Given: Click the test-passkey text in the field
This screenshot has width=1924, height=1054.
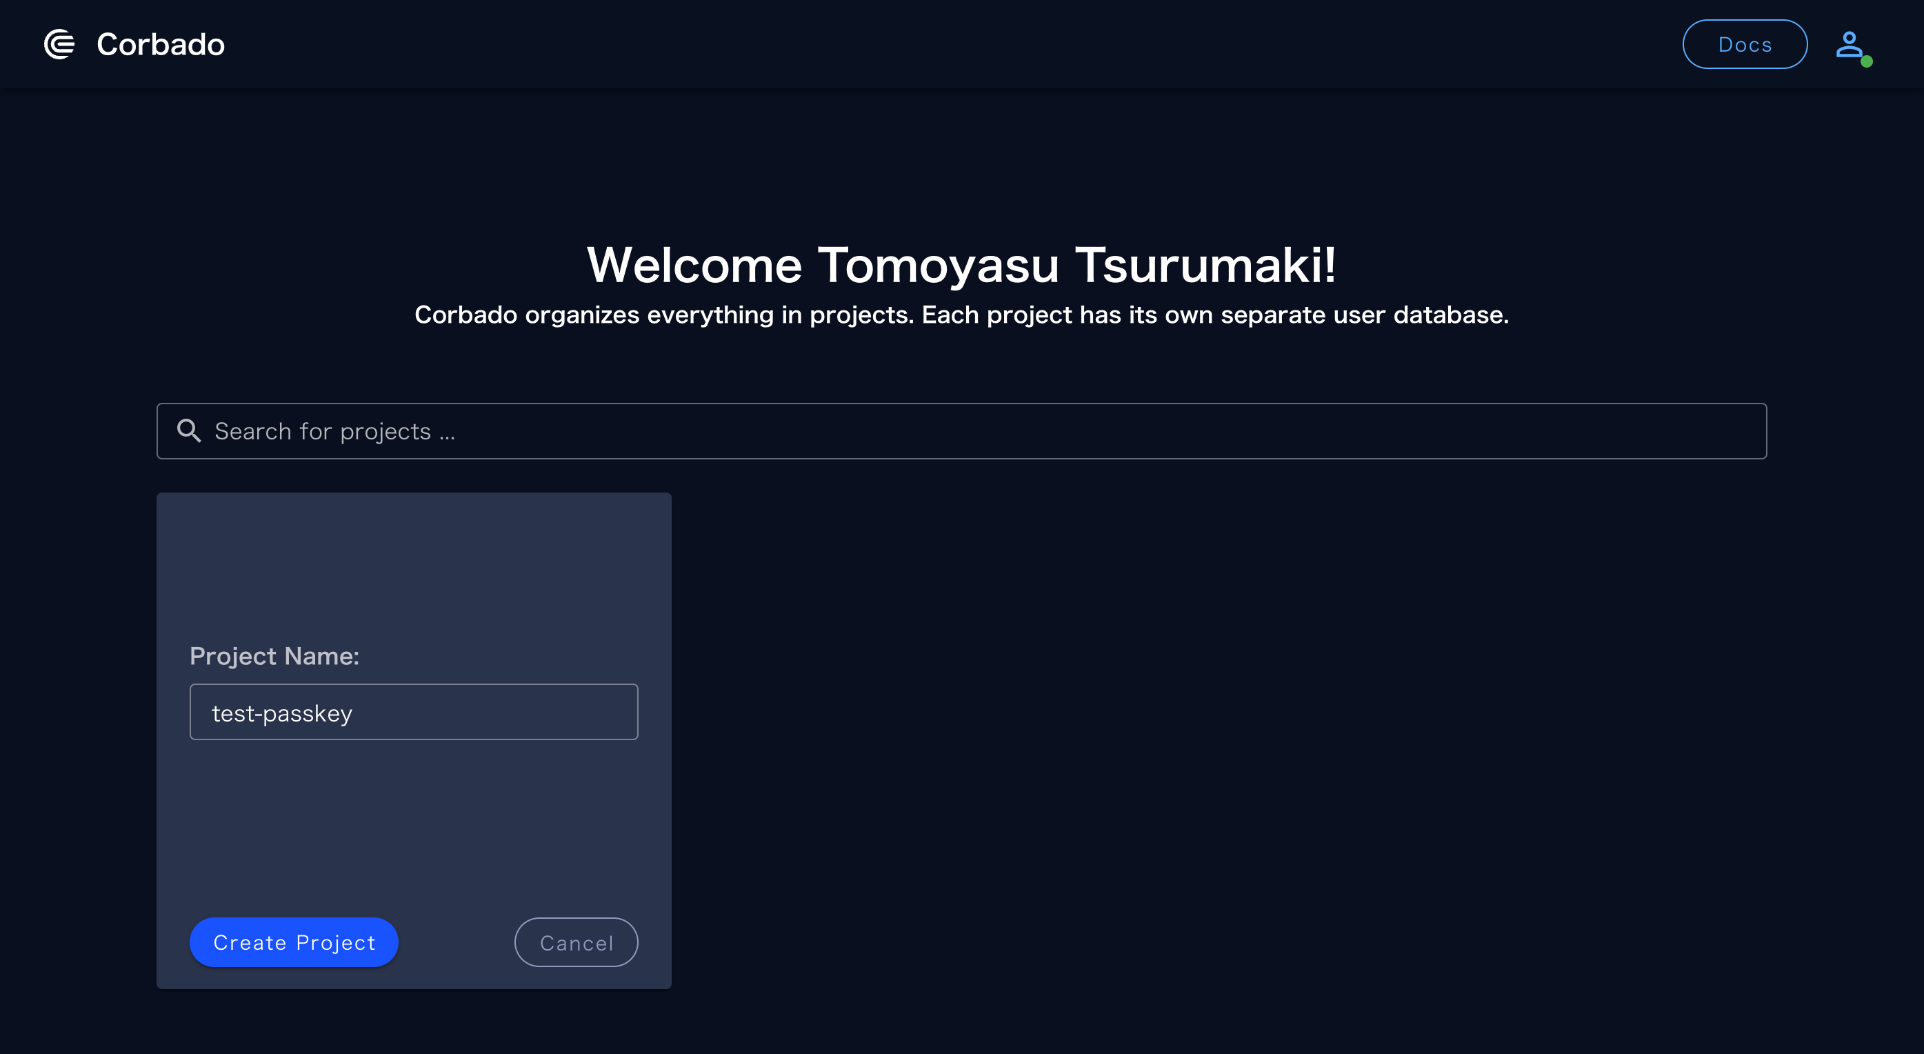Looking at the screenshot, I should pos(281,713).
